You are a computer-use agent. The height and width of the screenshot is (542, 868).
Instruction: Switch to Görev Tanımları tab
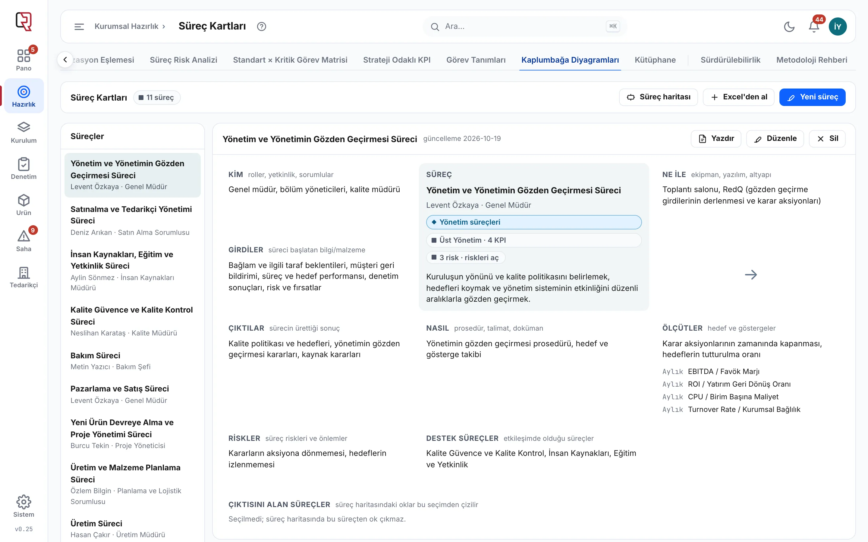pyautogui.click(x=476, y=60)
